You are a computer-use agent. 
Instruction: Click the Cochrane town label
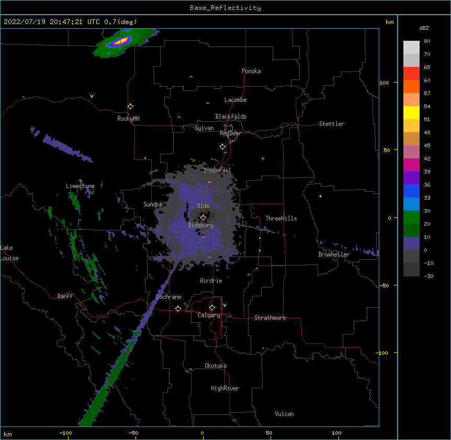168,297
